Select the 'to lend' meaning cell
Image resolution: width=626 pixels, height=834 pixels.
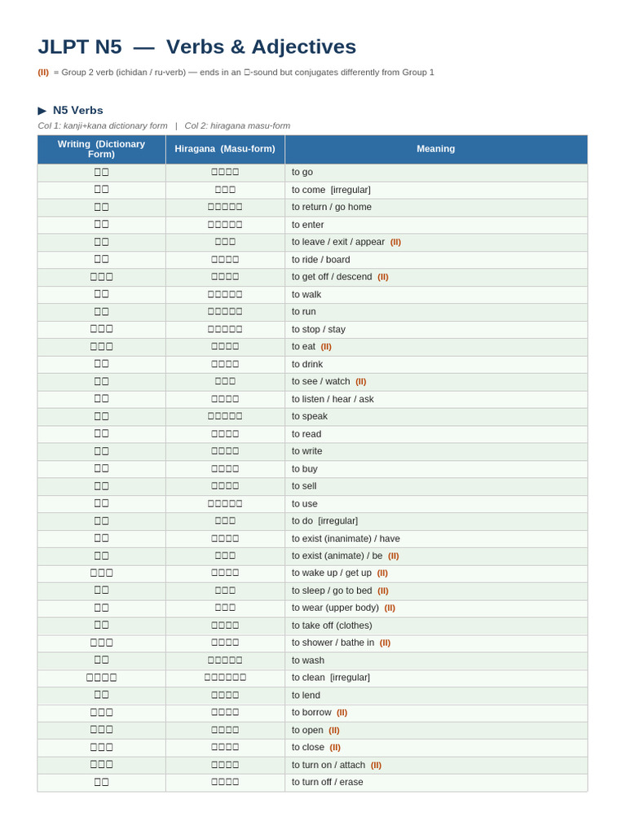[436, 696]
